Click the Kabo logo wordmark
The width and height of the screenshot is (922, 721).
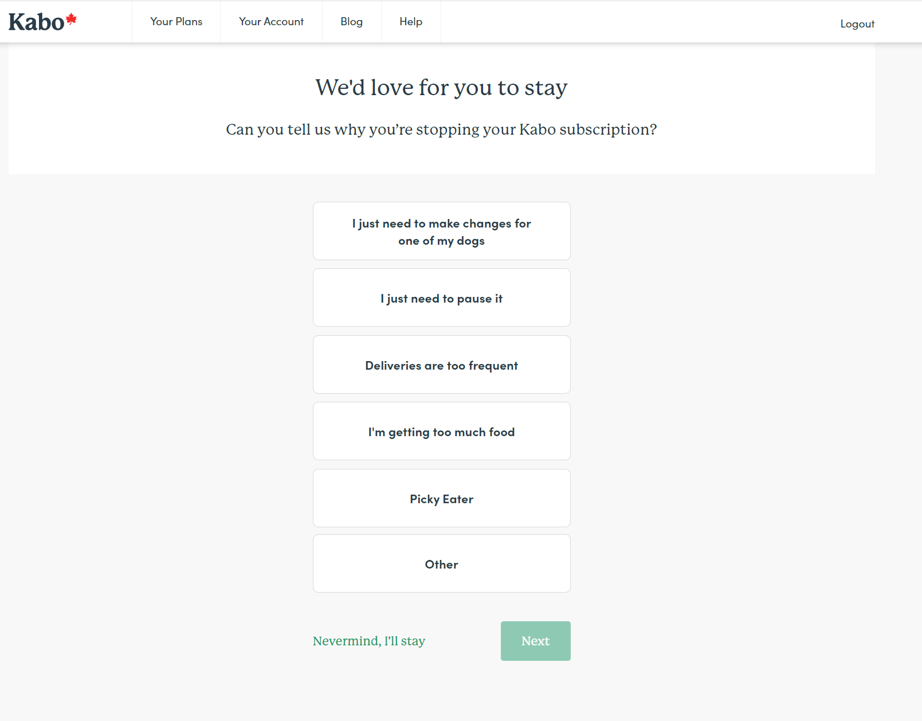point(36,22)
